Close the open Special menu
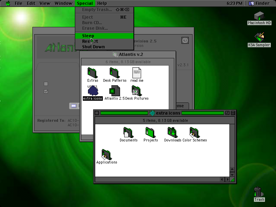The image size is (276, 207). tap(85, 3)
